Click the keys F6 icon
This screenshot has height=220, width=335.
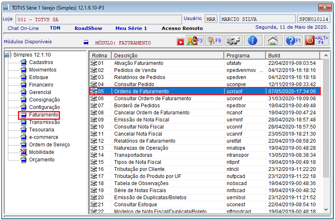[214, 40]
